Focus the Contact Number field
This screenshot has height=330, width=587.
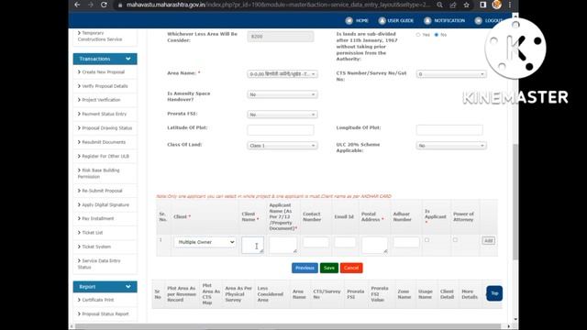pyautogui.click(x=316, y=242)
